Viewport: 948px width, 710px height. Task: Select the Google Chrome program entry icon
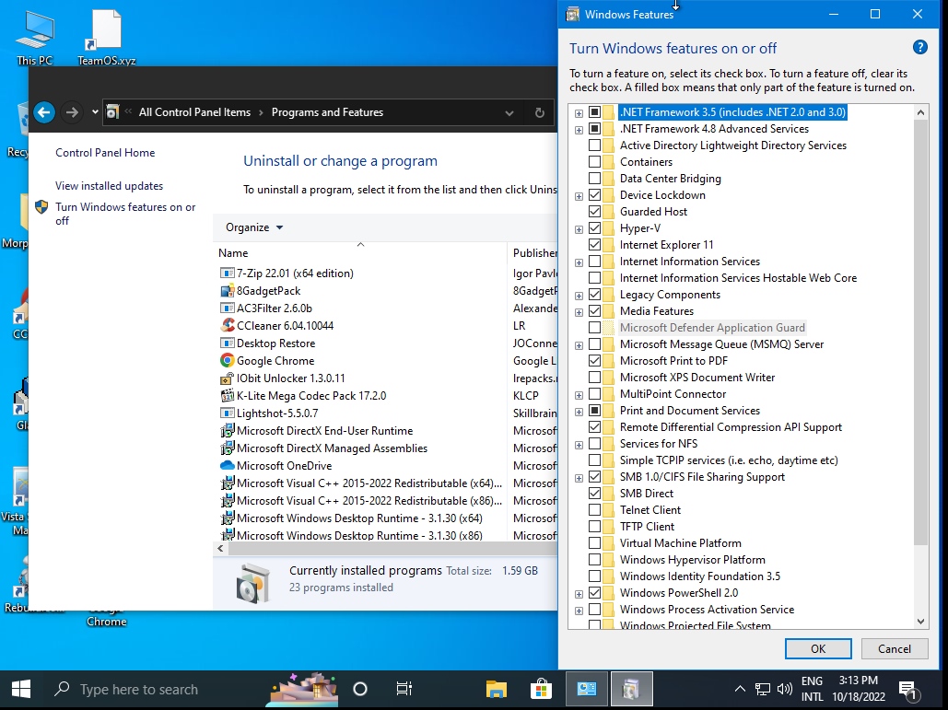(228, 361)
